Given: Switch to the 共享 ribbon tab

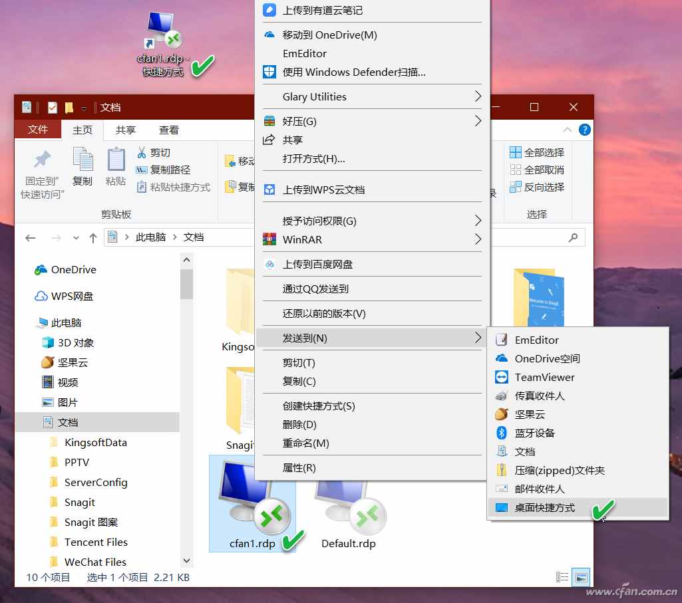Looking at the screenshot, I should click(126, 130).
